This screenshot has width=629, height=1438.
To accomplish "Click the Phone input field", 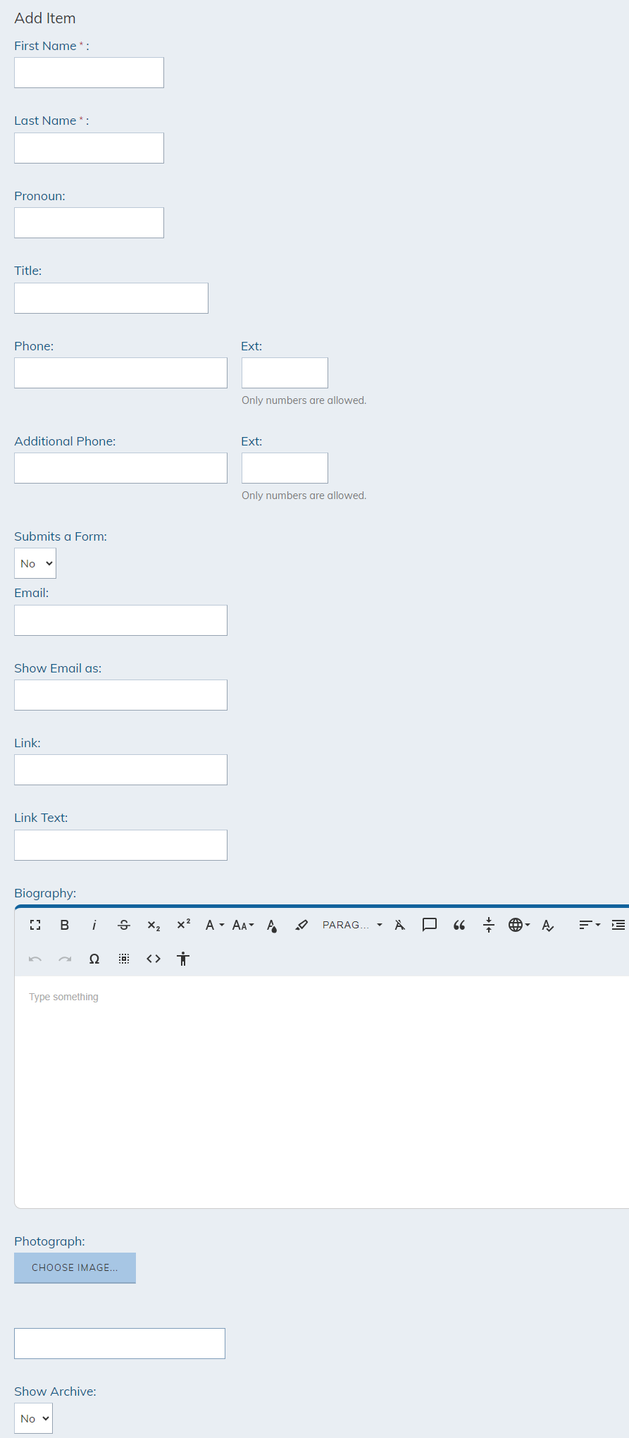I will coord(120,373).
